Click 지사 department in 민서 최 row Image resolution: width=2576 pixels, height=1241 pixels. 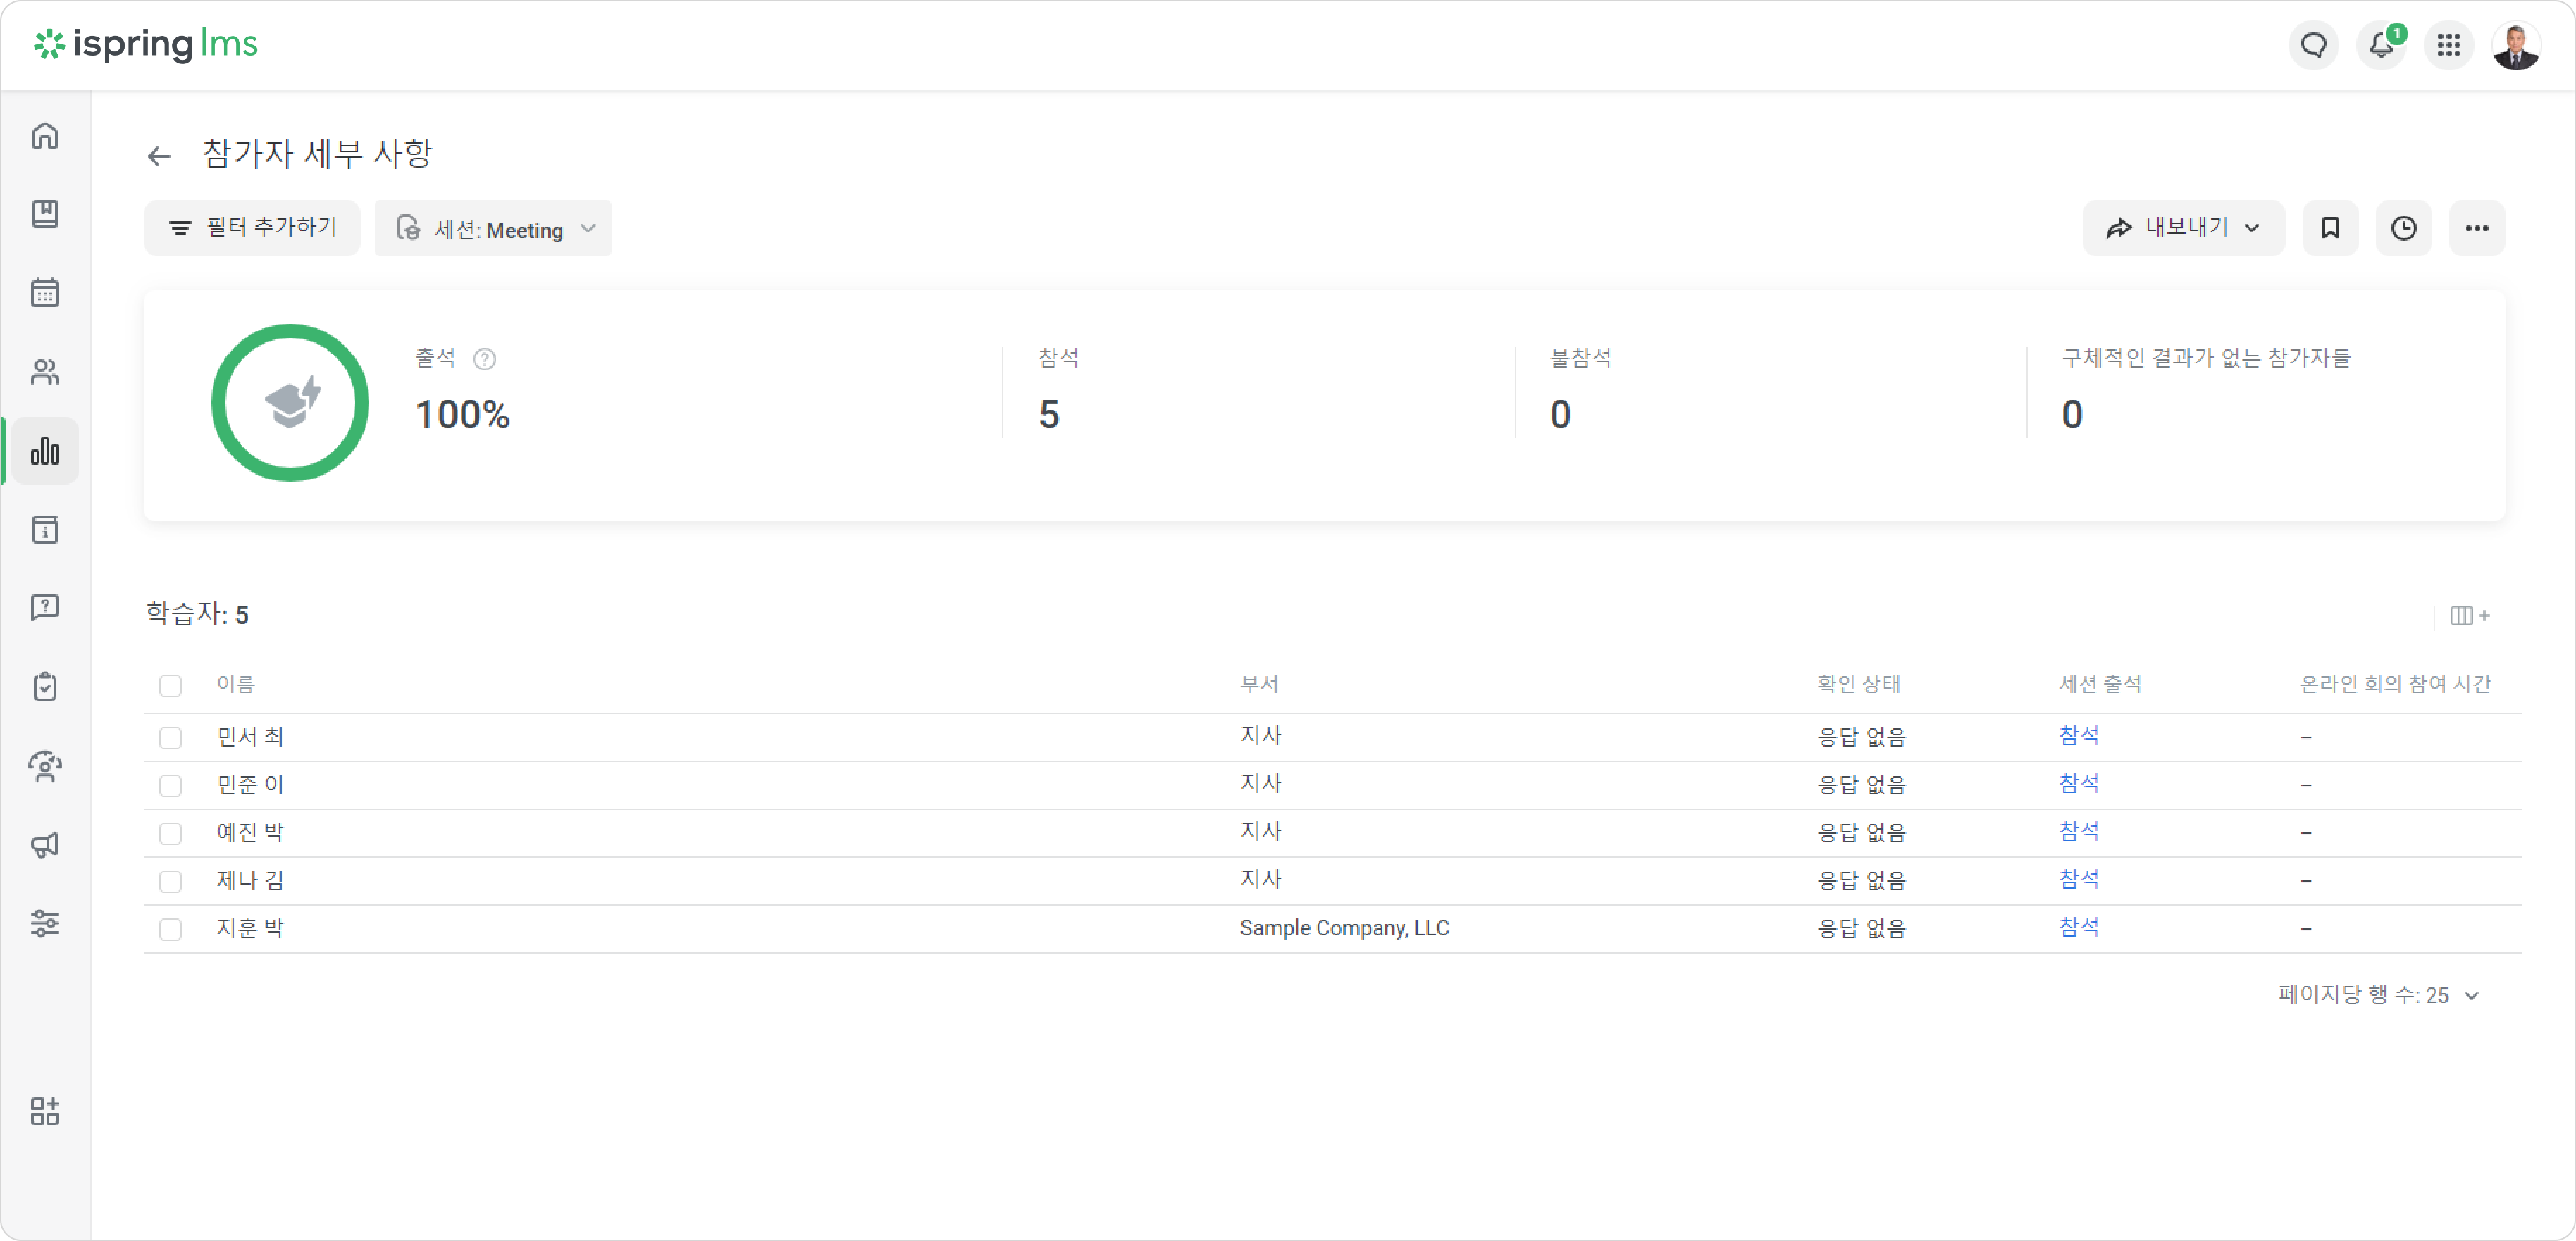pyautogui.click(x=1261, y=736)
